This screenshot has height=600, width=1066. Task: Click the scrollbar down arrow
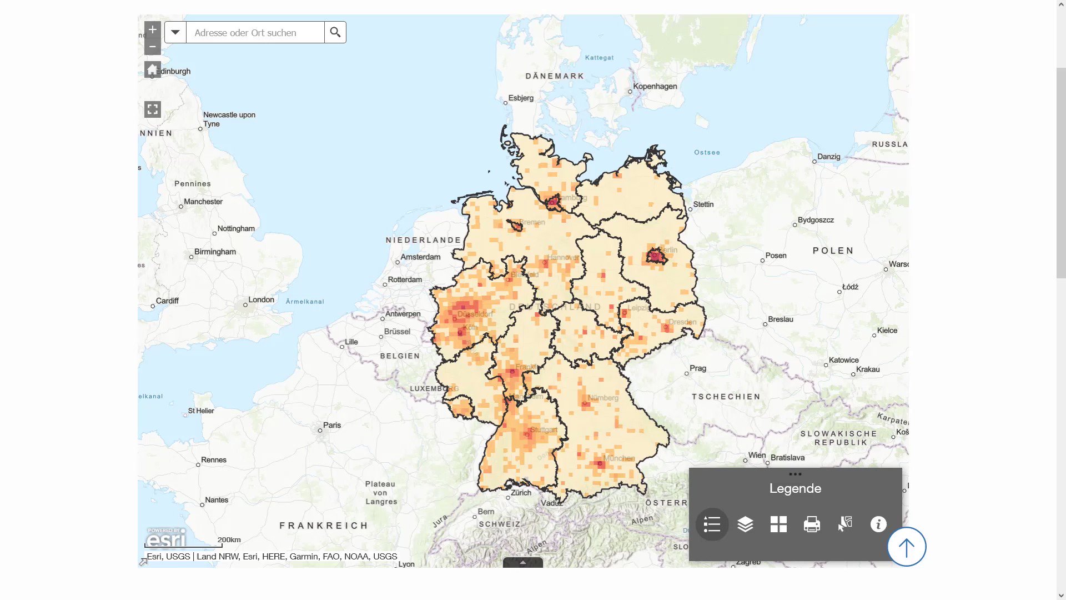click(1061, 596)
